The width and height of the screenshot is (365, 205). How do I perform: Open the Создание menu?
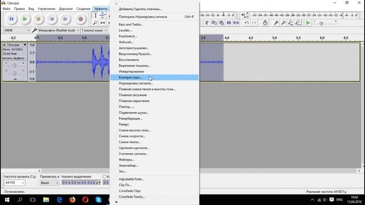click(83, 9)
